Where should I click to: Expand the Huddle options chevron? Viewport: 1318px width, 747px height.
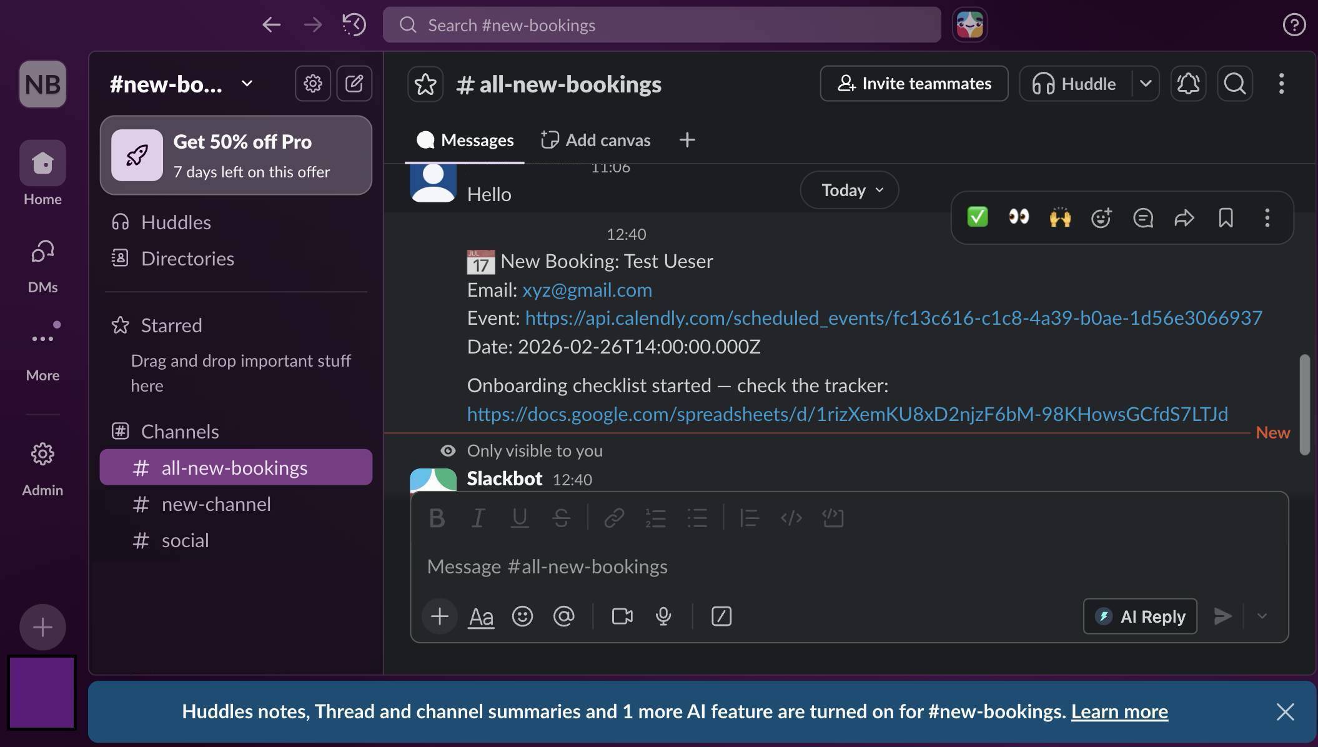pyautogui.click(x=1145, y=83)
